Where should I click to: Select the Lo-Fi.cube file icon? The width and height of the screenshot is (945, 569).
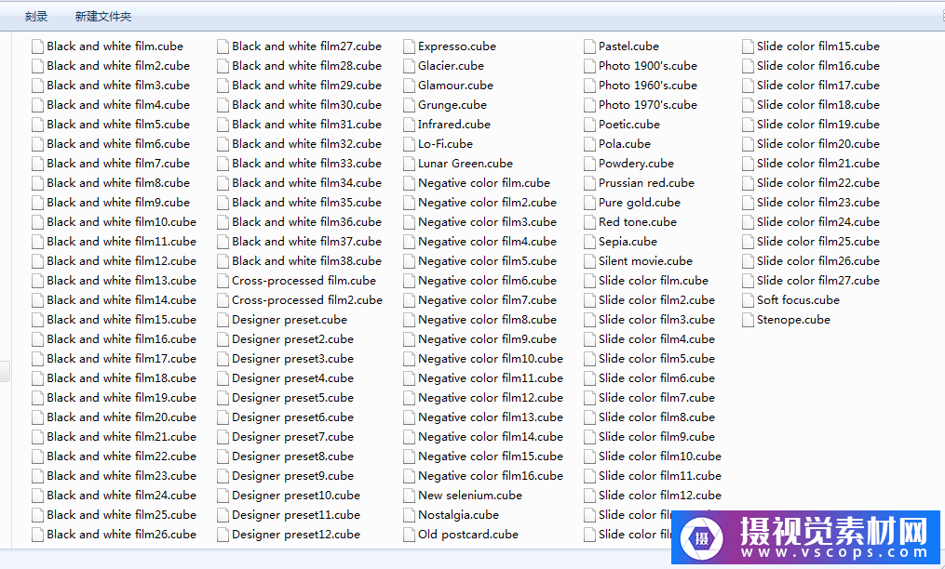pyautogui.click(x=409, y=144)
